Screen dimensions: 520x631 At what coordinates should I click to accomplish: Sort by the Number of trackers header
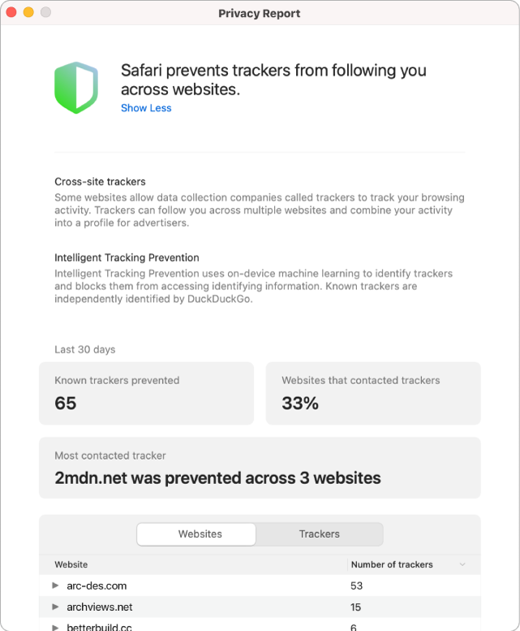[392, 564]
